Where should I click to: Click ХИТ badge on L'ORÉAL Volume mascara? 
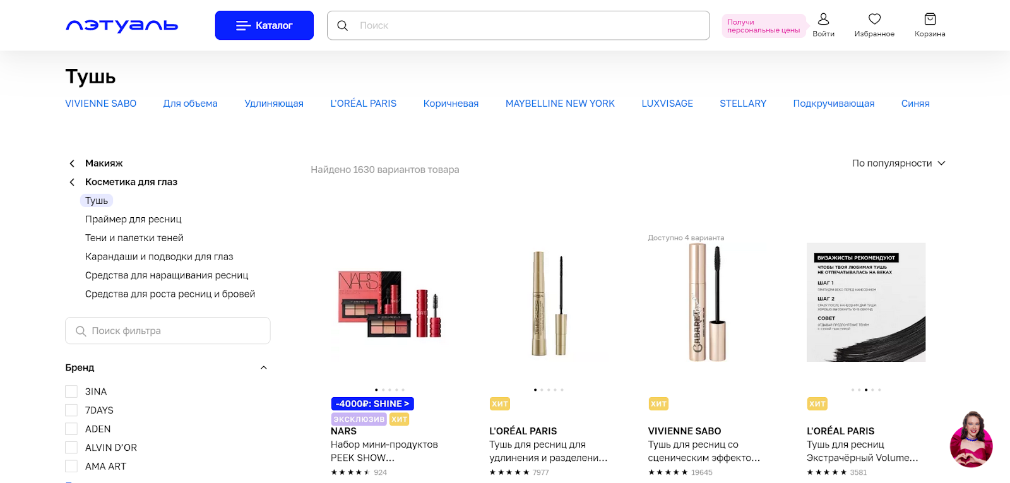(817, 403)
